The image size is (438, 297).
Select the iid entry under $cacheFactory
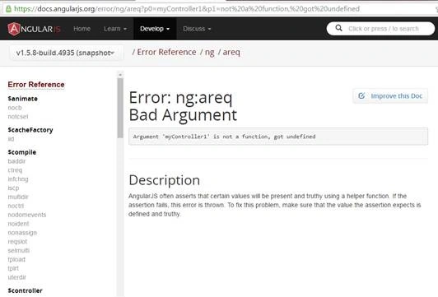click(11, 139)
